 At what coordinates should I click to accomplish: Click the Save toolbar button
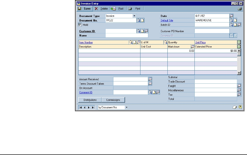click(x=84, y=9)
